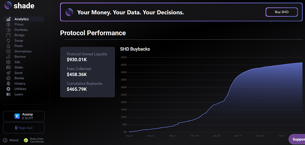Viewport: 305px width, 145px height.
Task: Open the Silk label in sidebar
Action: point(17,62)
